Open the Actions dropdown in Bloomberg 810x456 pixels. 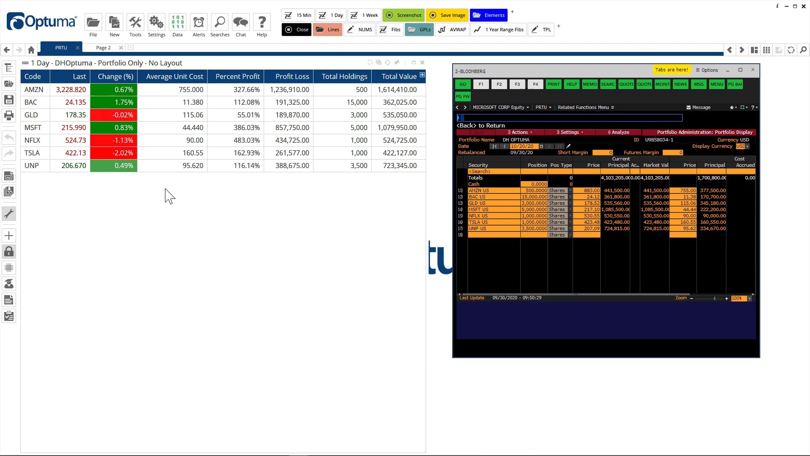click(520, 132)
